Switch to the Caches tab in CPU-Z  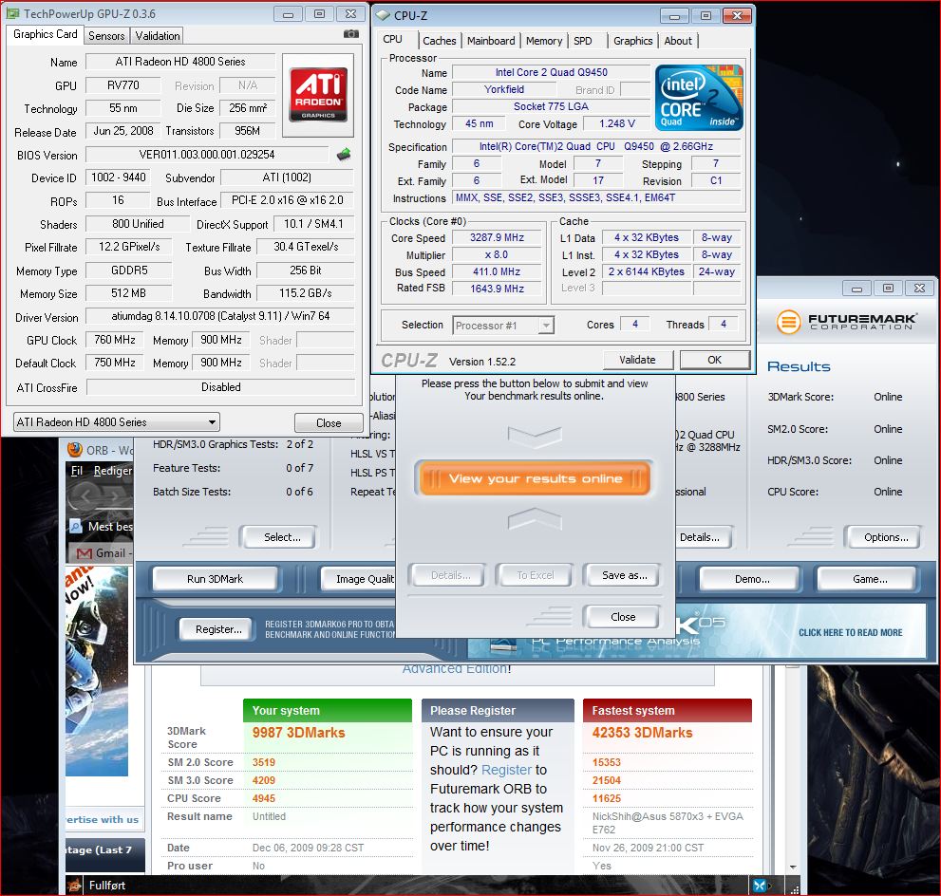[440, 41]
